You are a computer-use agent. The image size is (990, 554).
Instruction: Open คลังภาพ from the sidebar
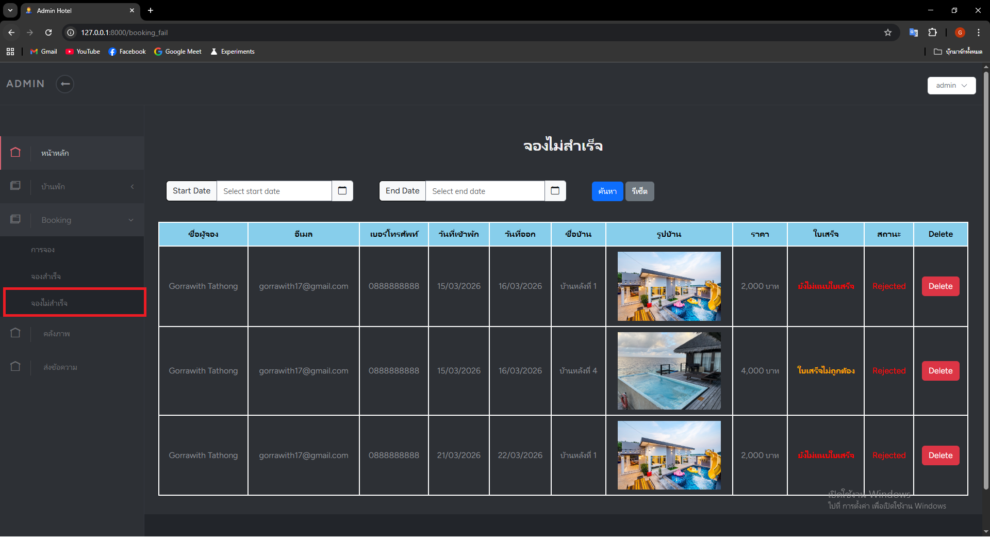pos(57,334)
